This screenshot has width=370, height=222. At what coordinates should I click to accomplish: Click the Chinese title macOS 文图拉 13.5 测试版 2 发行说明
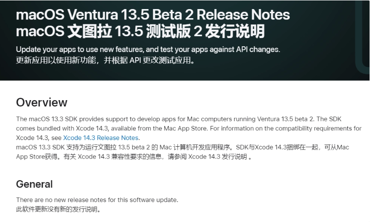140,31
